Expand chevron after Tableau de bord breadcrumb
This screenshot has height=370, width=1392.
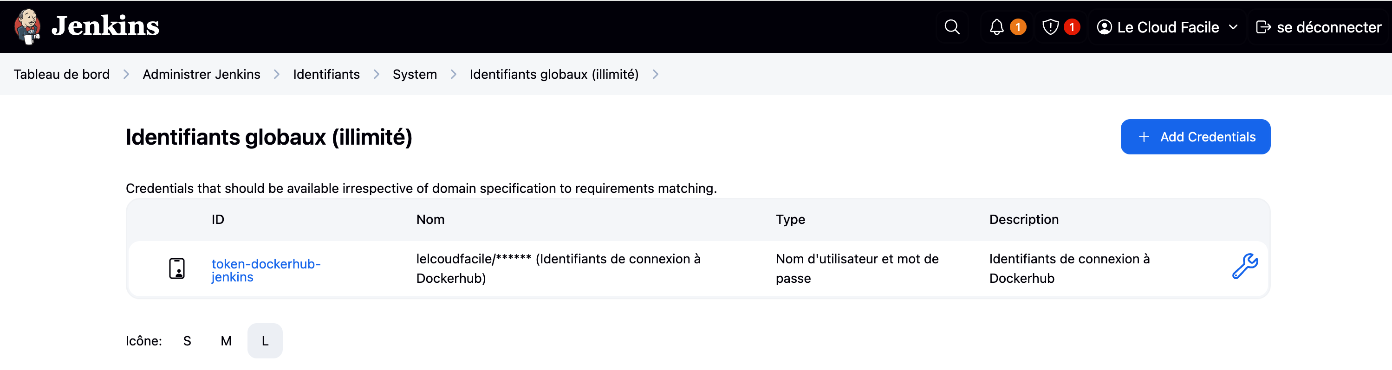pyautogui.click(x=126, y=75)
